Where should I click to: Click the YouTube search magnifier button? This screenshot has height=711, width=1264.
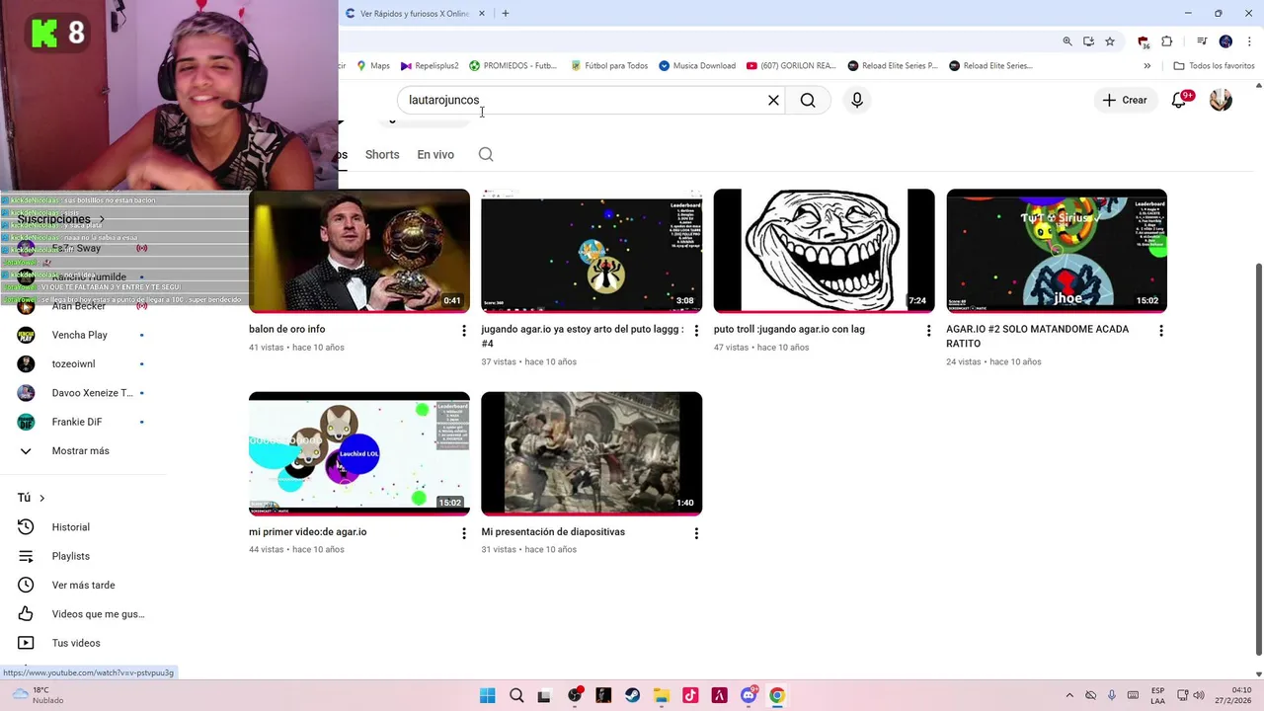(808, 100)
